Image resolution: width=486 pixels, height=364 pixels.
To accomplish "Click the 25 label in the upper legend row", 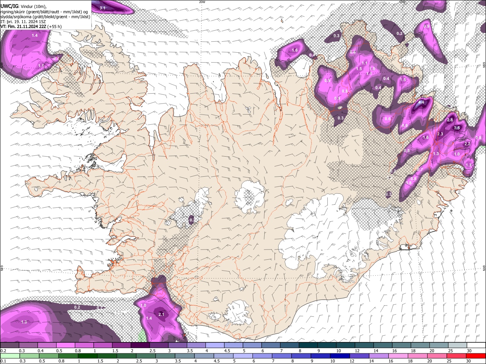I will (x=450, y=351).
